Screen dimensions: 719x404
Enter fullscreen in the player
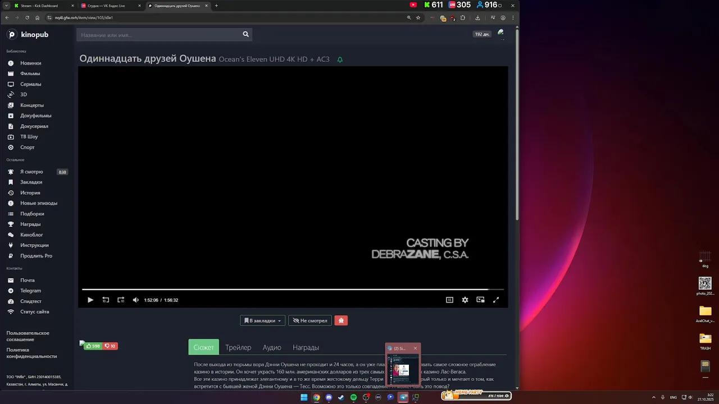pyautogui.click(x=496, y=300)
